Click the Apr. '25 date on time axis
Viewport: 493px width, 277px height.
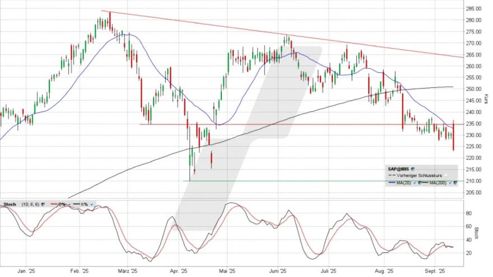coord(178,270)
